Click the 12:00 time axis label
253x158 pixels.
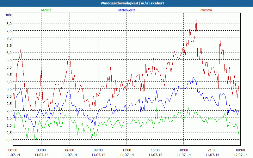click(x=127, y=150)
